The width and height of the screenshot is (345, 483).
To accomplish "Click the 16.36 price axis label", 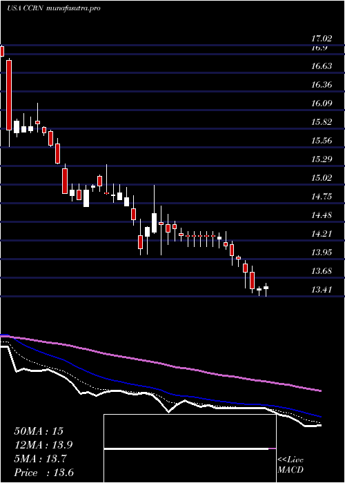I will pos(322,84).
